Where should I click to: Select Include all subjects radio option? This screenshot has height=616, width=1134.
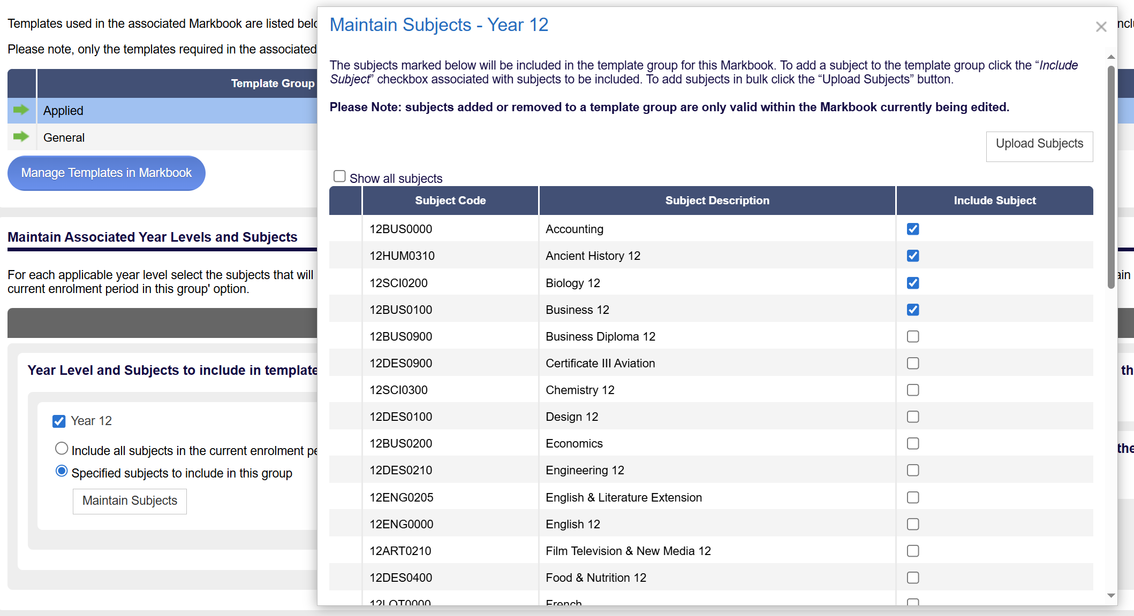(x=62, y=449)
